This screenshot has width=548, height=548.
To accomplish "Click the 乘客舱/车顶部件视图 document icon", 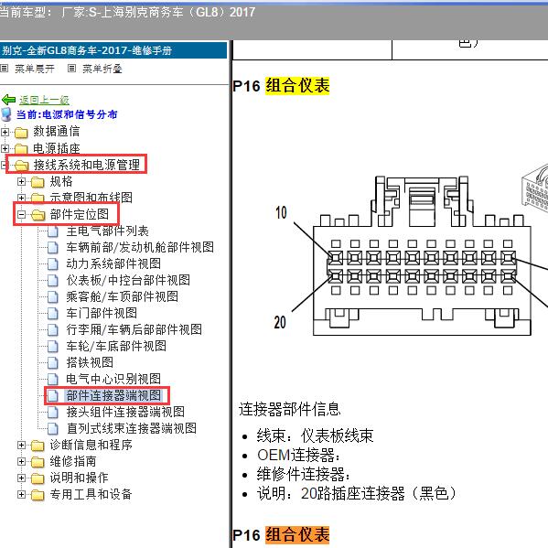I will pyautogui.click(x=53, y=297).
